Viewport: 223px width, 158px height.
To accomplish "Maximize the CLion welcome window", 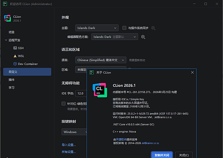I will pyautogui.click(x=206, y=4).
